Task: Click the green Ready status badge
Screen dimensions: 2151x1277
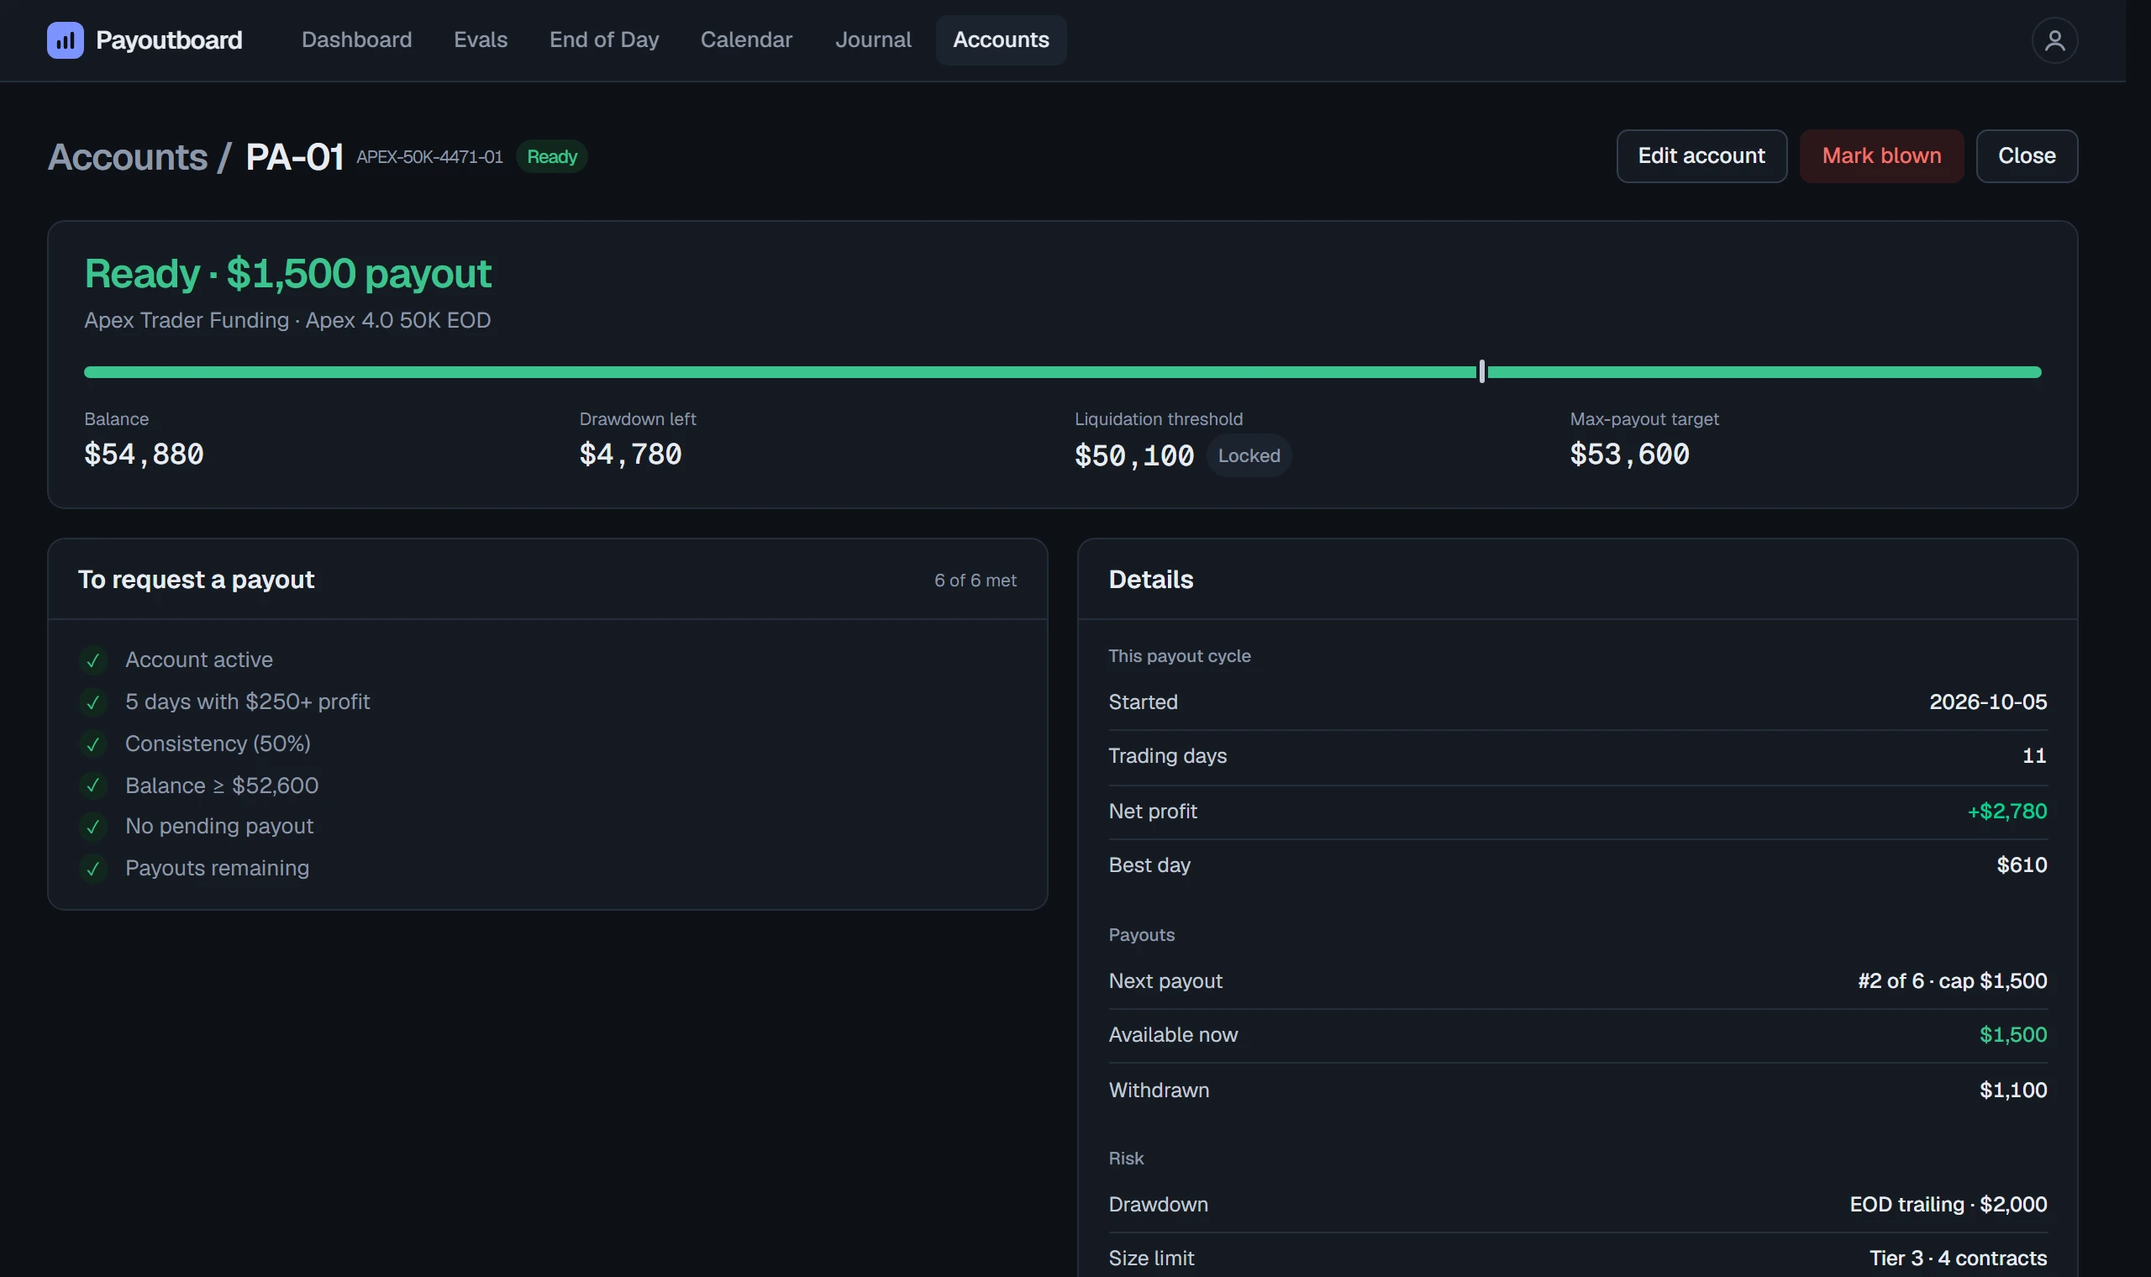Action: coord(551,156)
